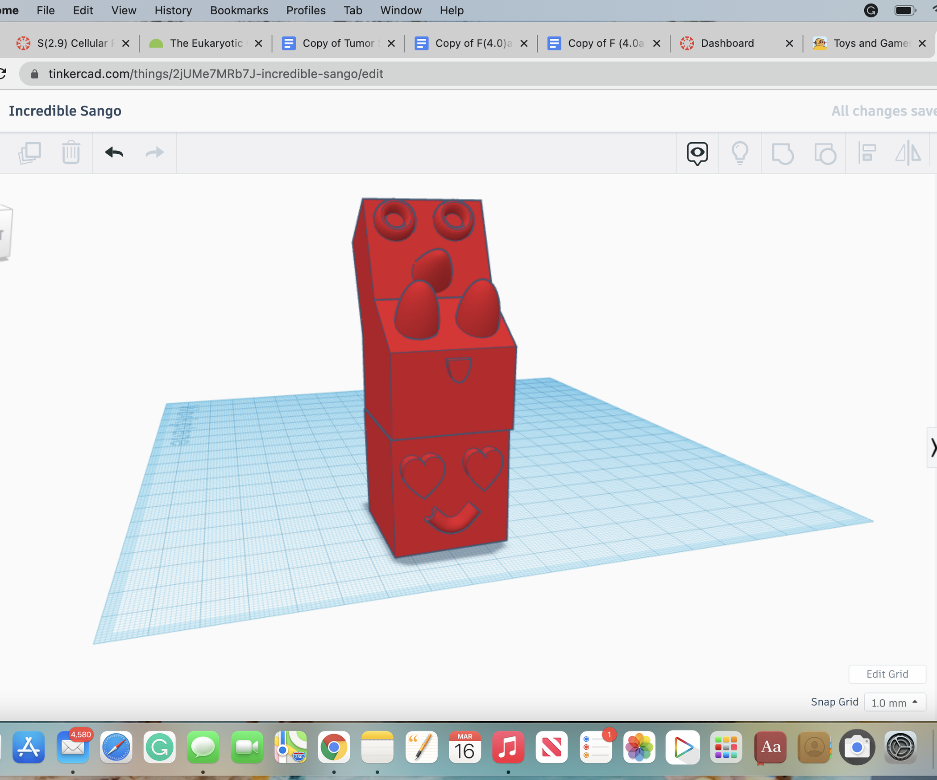Open the Grammarly menu bar icon

click(x=871, y=10)
